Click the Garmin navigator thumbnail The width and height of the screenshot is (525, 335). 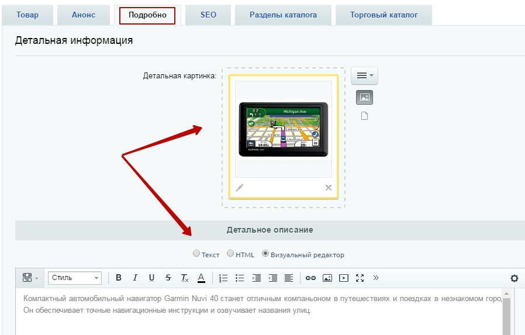pos(284,129)
